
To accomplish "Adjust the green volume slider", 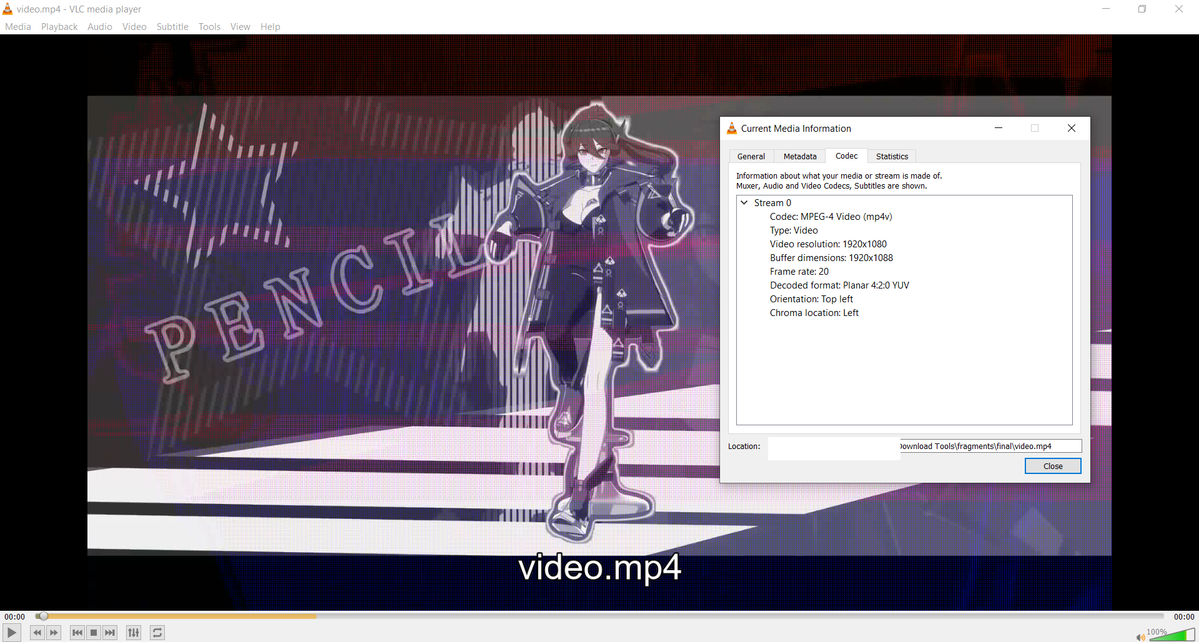I will point(1172,635).
